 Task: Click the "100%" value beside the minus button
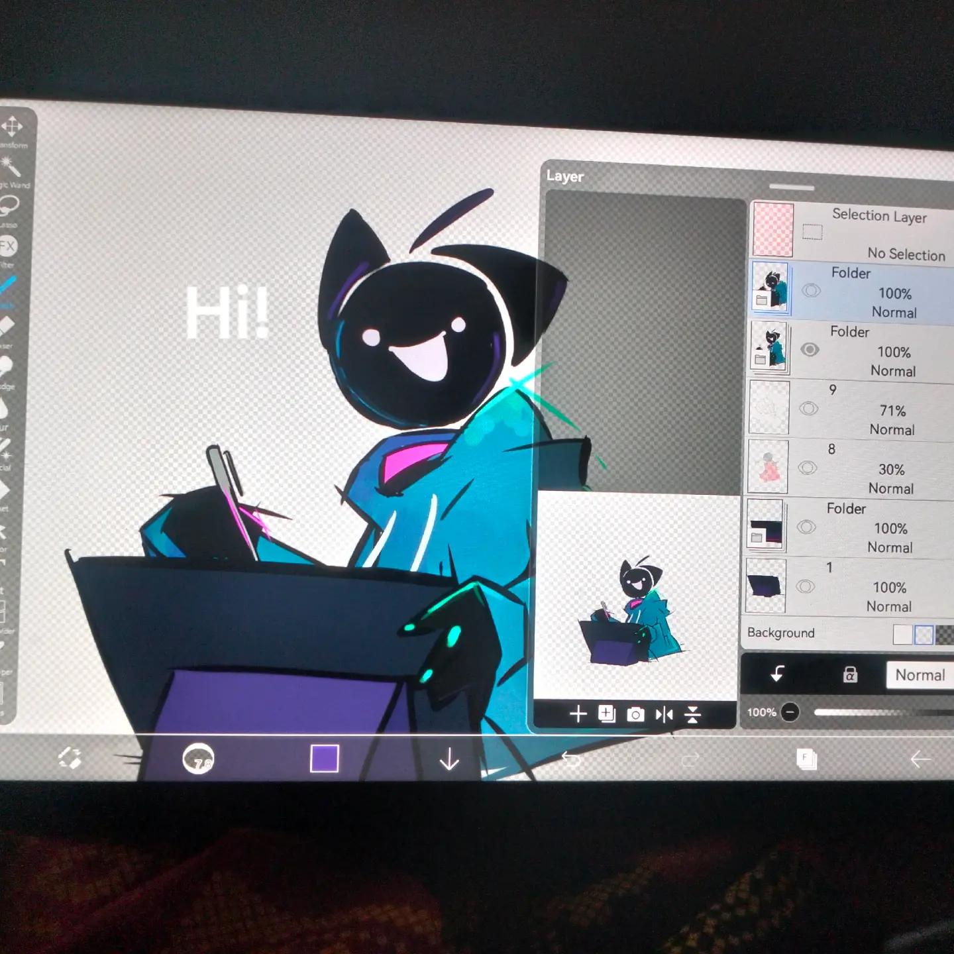(x=761, y=712)
